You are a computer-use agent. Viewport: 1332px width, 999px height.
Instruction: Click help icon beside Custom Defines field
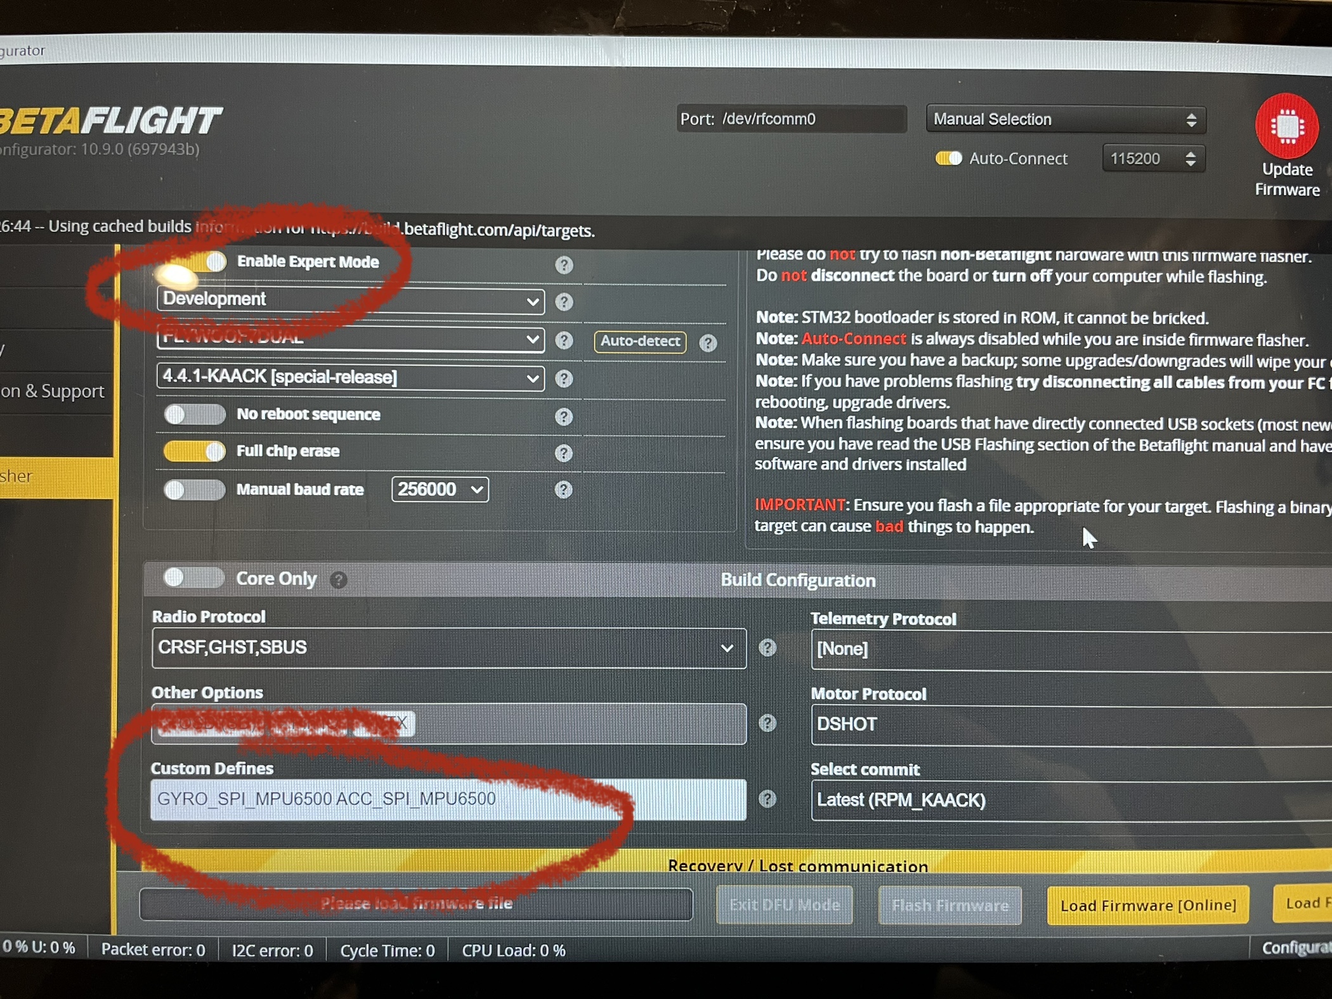coord(767,799)
